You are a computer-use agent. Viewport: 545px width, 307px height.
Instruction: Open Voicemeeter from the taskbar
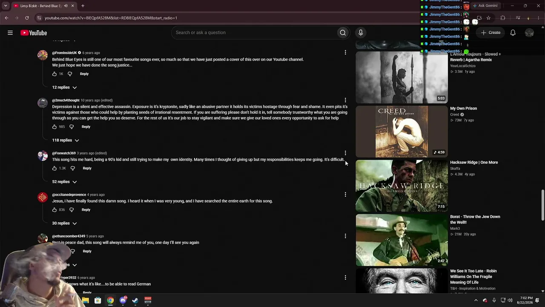tap(148, 301)
